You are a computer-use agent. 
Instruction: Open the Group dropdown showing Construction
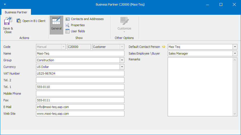coord(122,60)
